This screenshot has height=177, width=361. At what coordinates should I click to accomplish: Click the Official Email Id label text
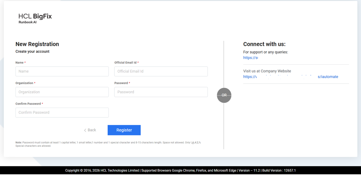pyautogui.click(x=125, y=63)
